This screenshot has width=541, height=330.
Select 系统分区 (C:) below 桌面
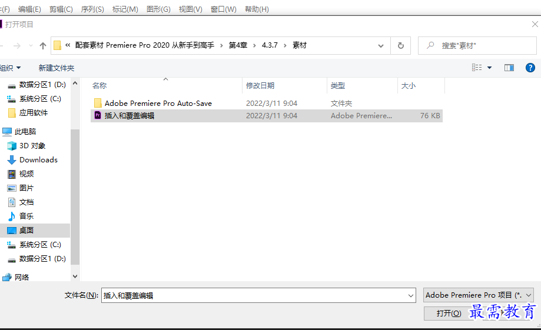(x=40, y=245)
